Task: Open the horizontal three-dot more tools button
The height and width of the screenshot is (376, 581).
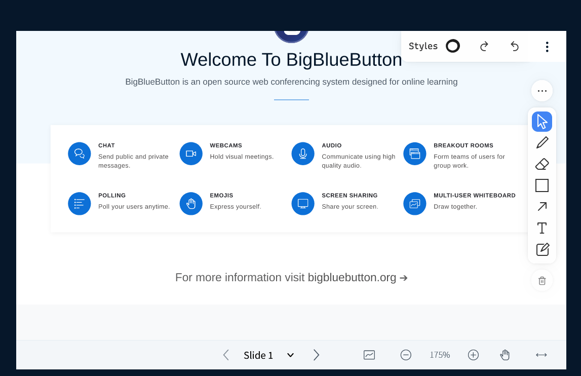Action: point(541,91)
